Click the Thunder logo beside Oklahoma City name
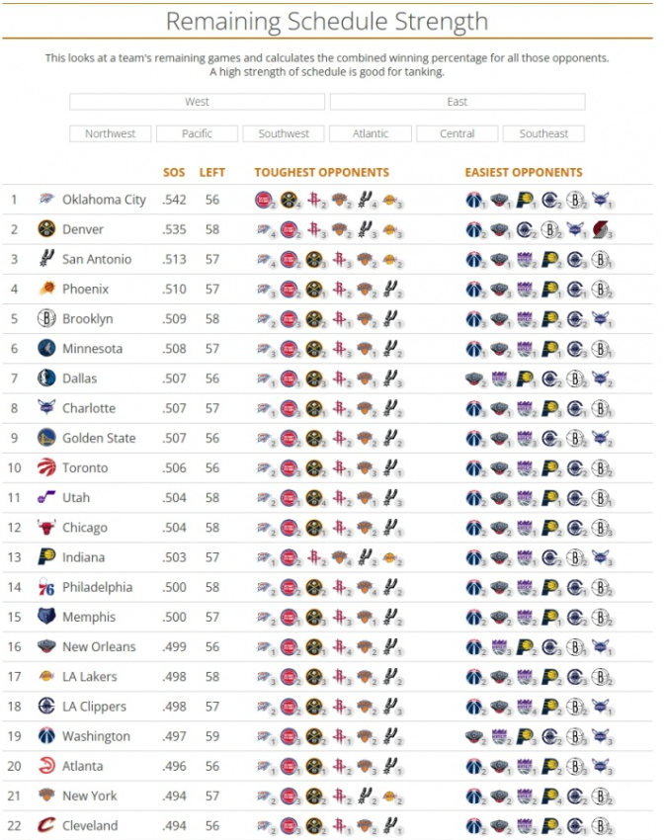The height and width of the screenshot is (840, 667). (x=46, y=200)
